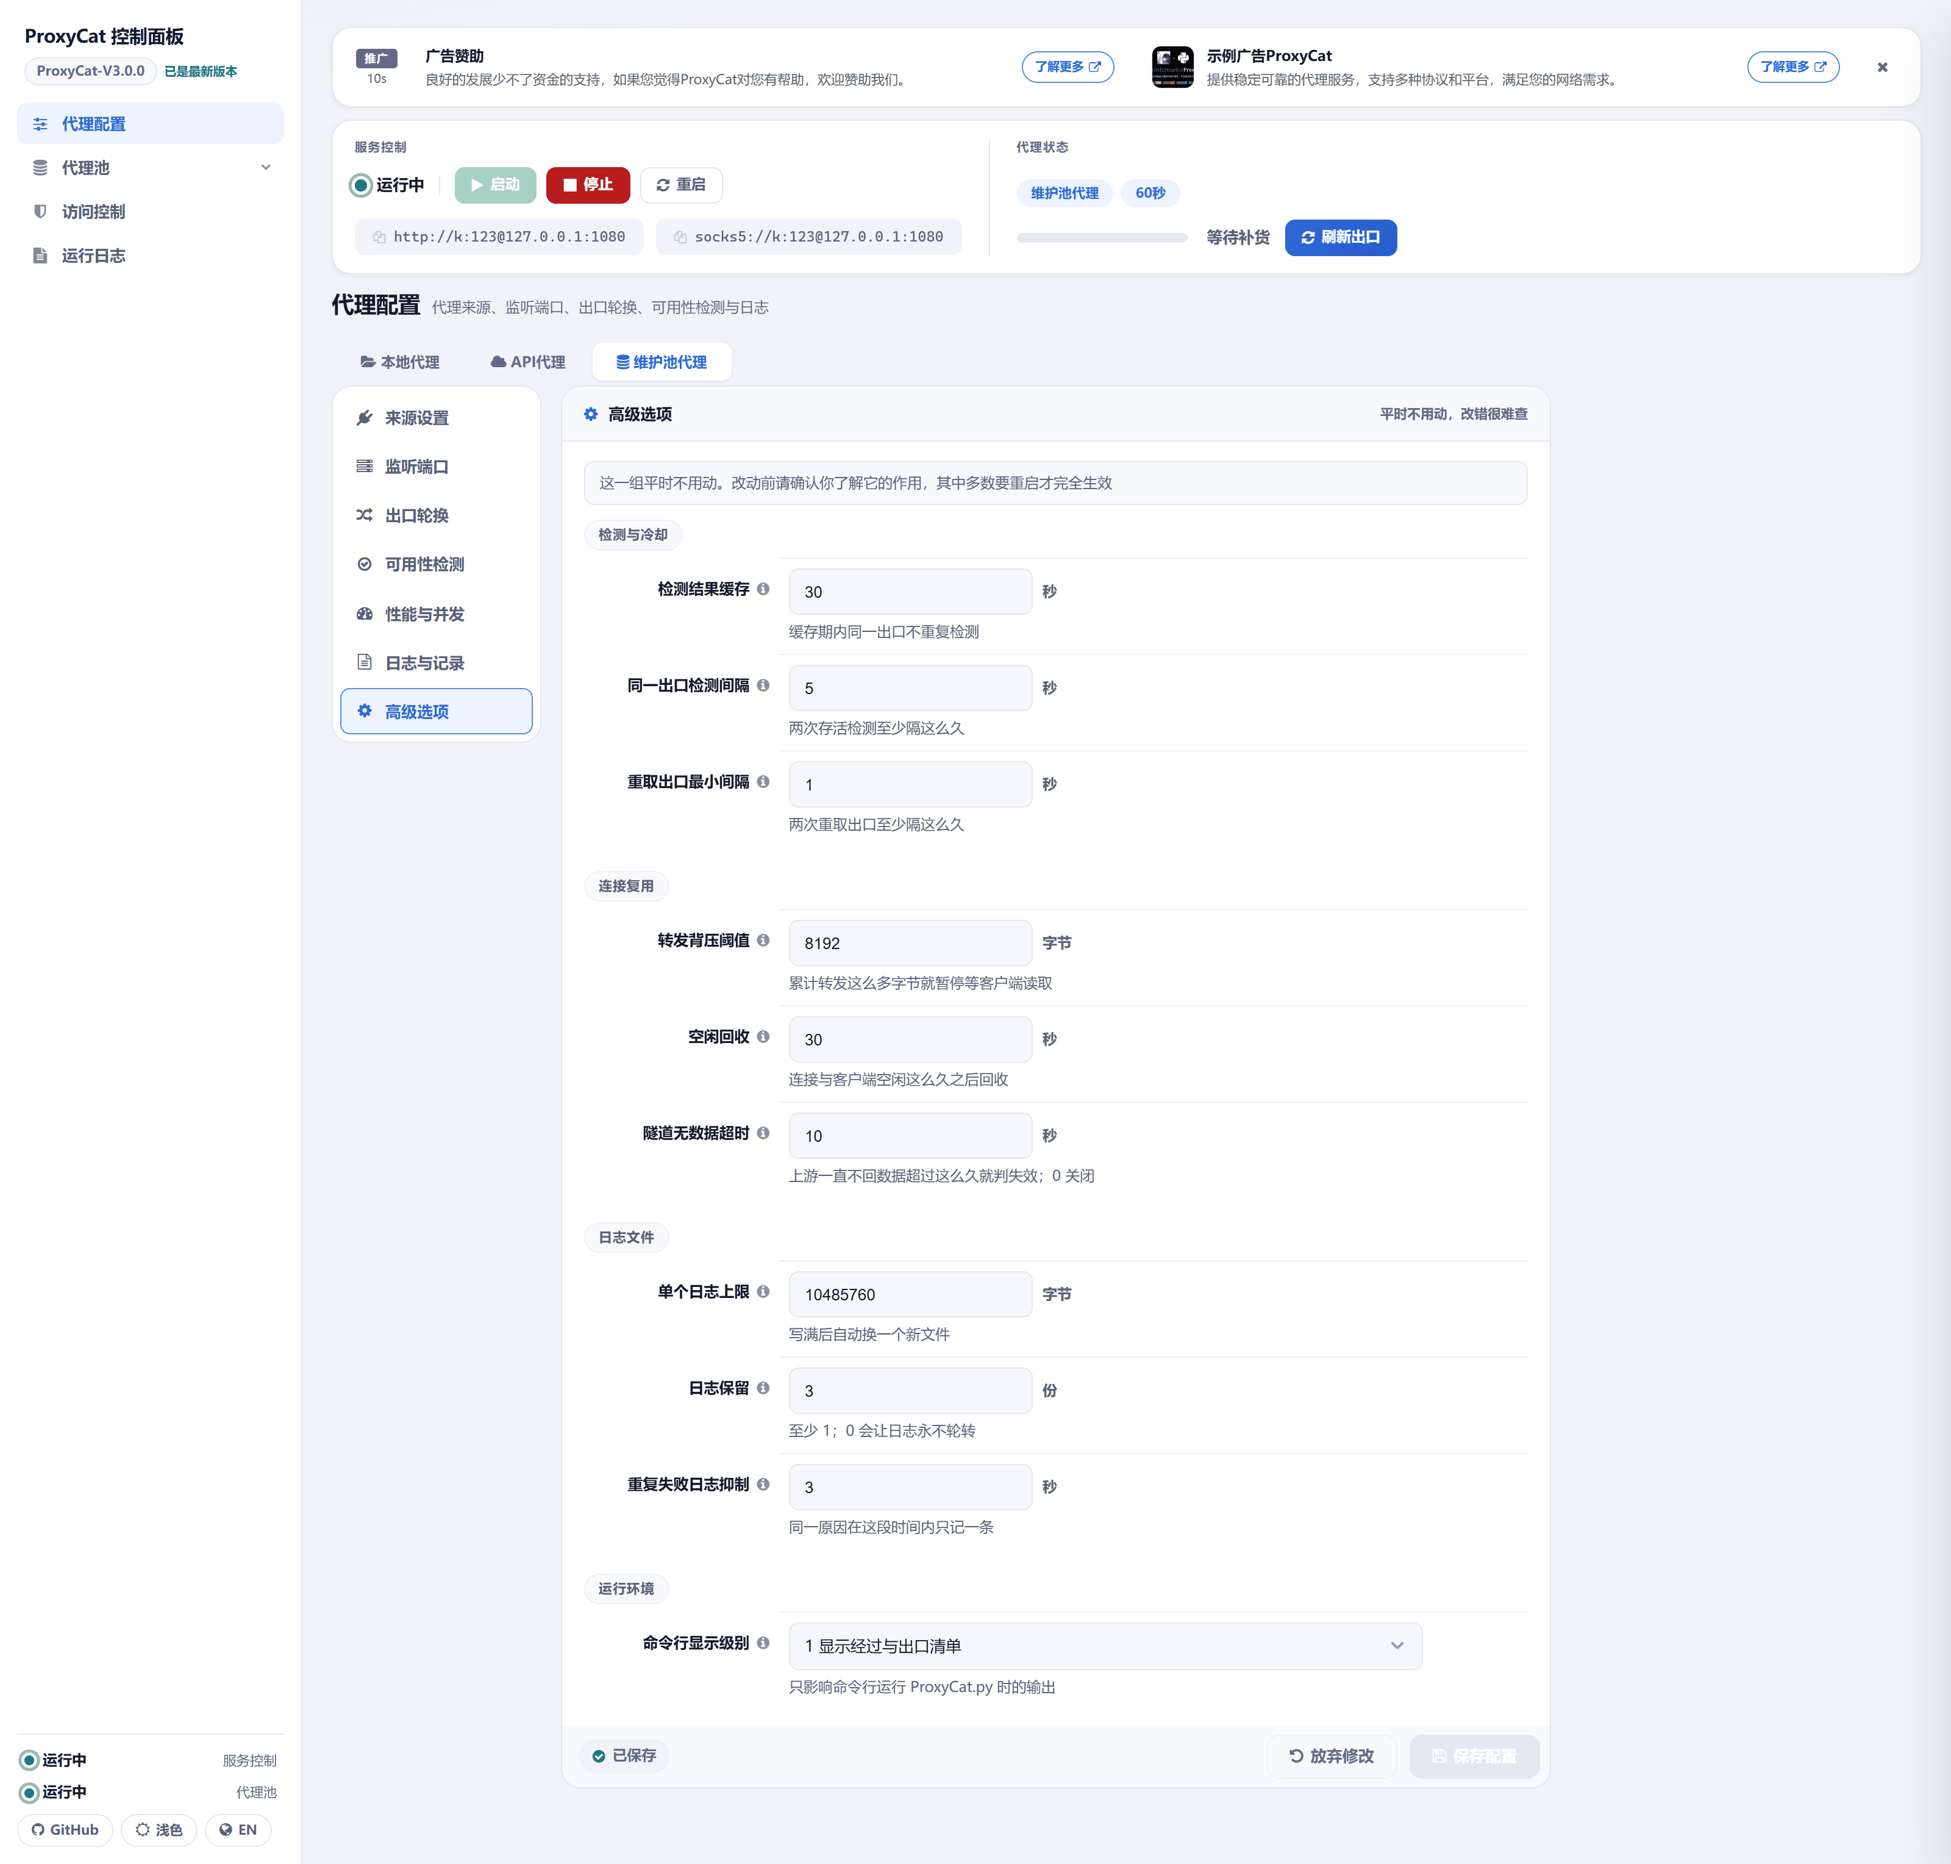Click the 等待补货 progress bar
Image resolution: width=1951 pixels, height=1864 pixels.
pos(1102,237)
